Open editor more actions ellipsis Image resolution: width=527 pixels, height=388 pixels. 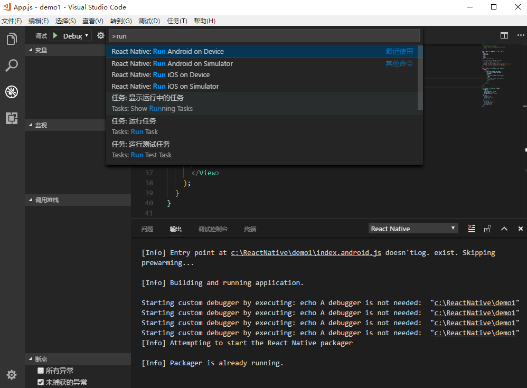[521, 35]
